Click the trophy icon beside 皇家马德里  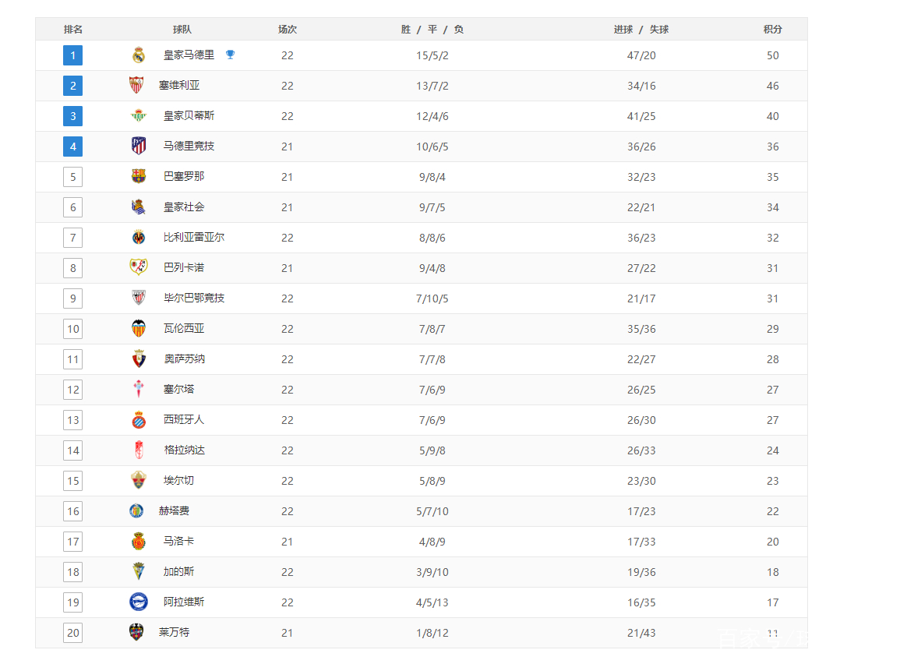(230, 55)
